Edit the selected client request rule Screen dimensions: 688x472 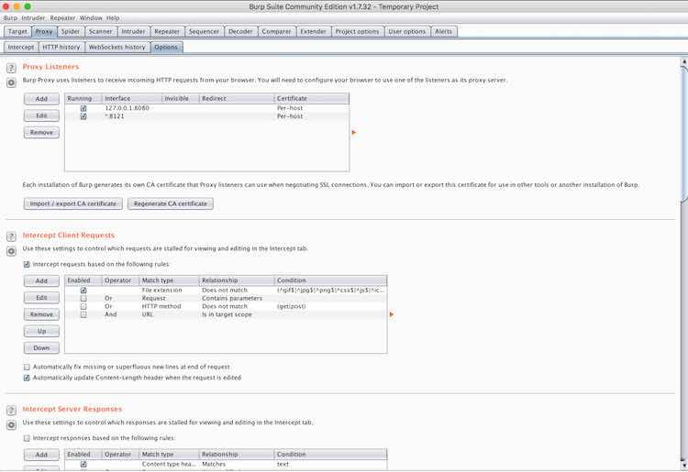click(x=41, y=298)
